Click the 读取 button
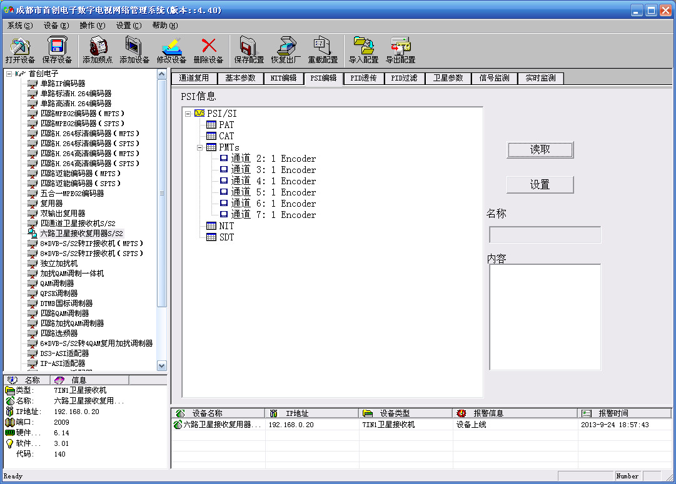The height and width of the screenshot is (484, 676). [x=540, y=150]
